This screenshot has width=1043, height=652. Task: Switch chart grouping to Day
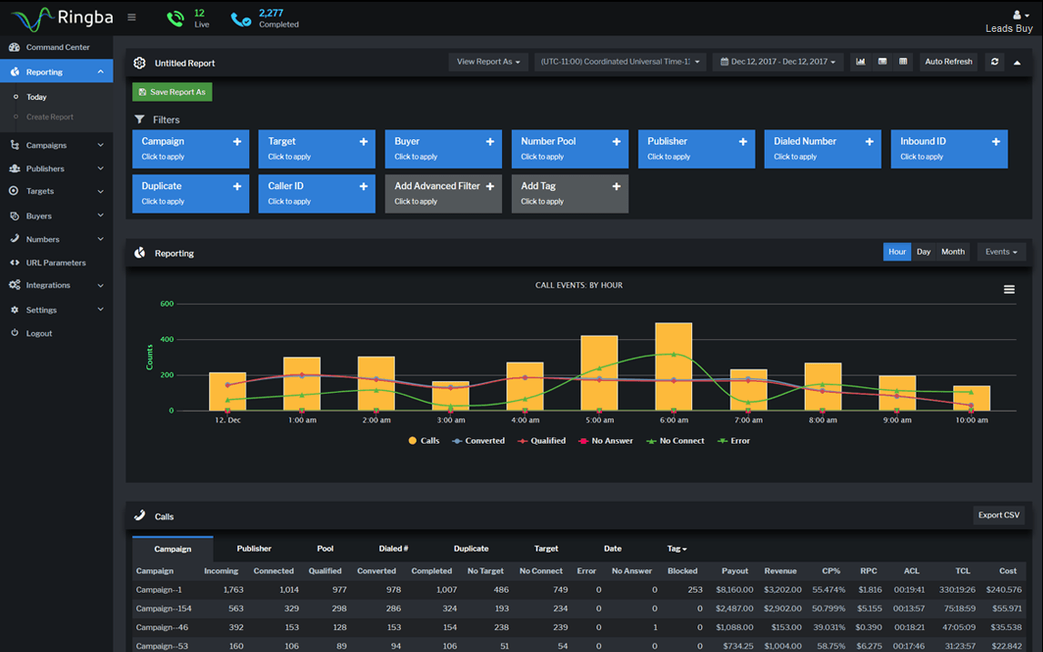pyautogui.click(x=923, y=252)
